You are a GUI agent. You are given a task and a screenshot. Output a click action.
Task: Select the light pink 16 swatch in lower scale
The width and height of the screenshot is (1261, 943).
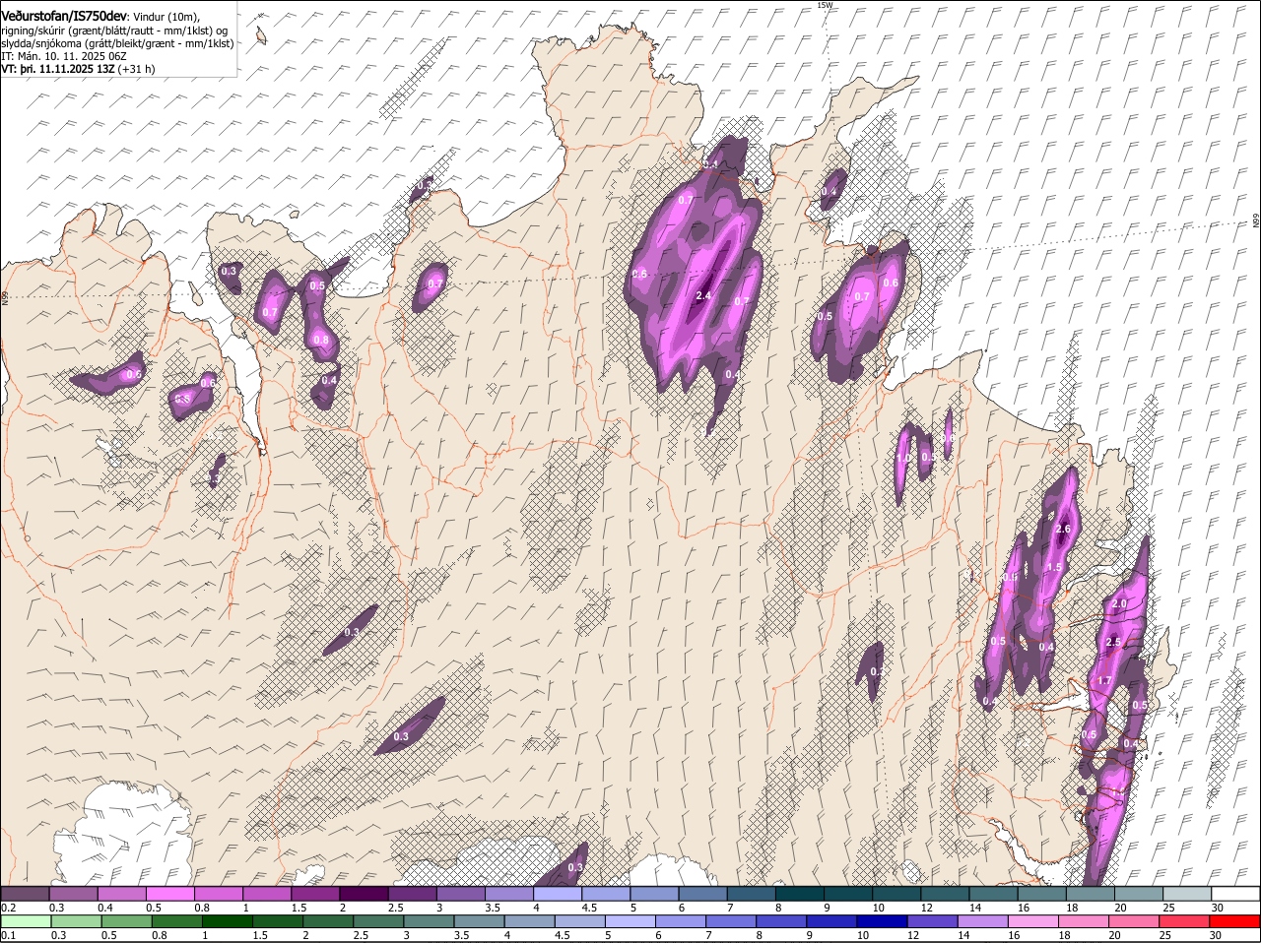tap(1033, 922)
